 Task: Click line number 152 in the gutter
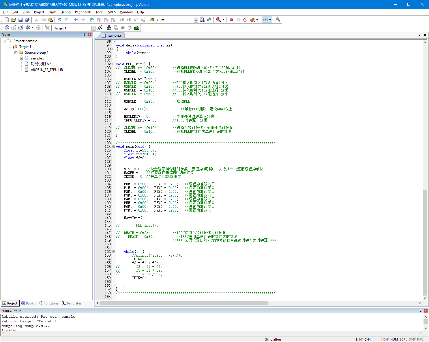tap(108, 252)
